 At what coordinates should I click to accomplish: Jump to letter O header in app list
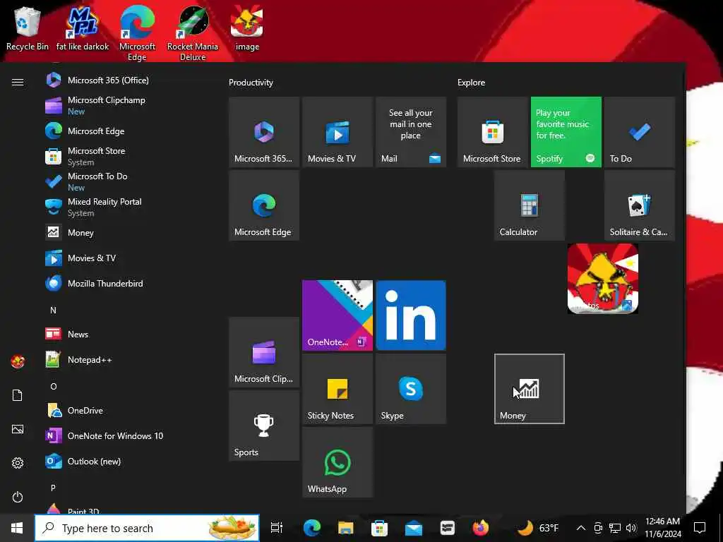click(54, 386)
